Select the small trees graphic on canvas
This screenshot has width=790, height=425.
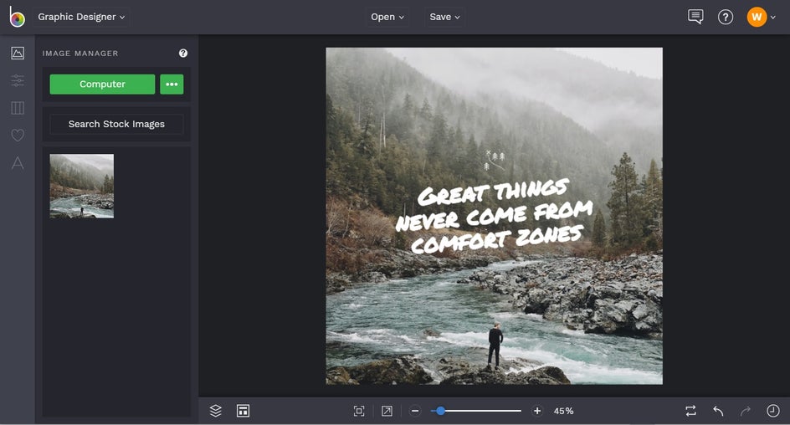coord(495,160)
